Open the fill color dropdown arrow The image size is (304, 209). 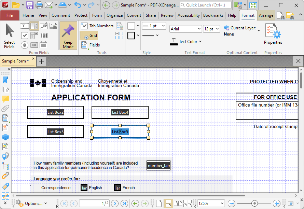[x=138, y=26]
